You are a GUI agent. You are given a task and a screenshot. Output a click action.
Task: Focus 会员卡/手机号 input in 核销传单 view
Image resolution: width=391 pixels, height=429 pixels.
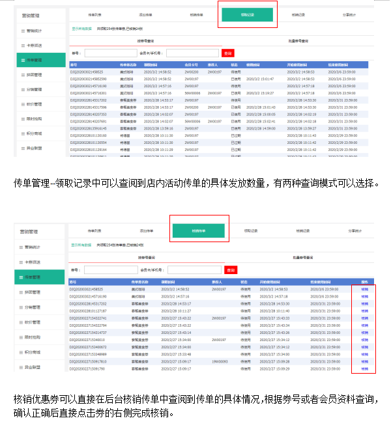194,270
